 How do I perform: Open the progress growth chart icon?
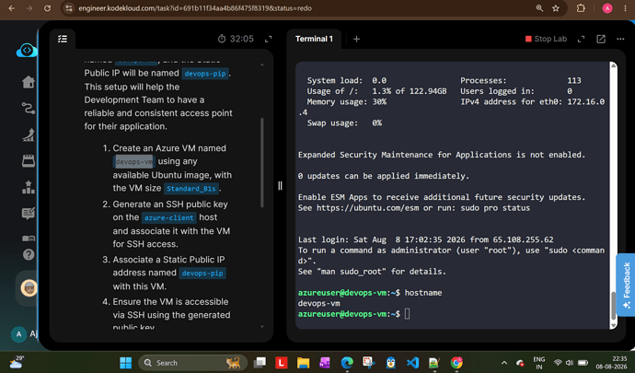[x=29, y=134]
